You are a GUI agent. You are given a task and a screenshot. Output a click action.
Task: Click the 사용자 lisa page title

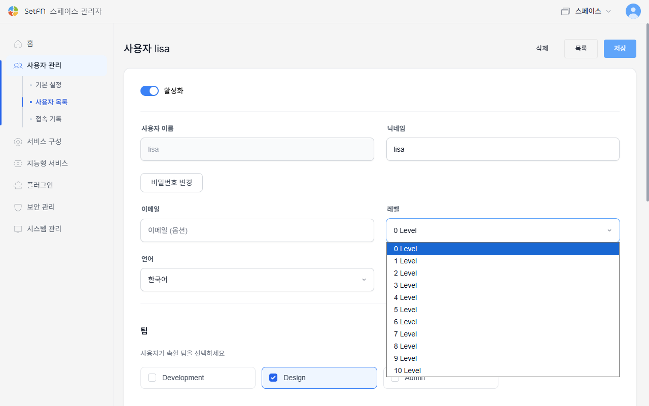(147, 49)
